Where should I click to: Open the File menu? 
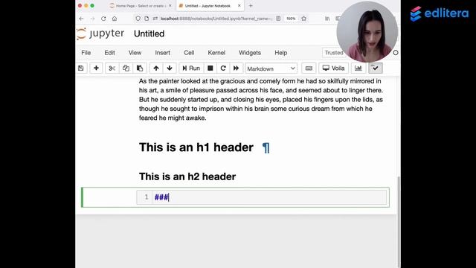pyautogui.click(x=86, y=53)
